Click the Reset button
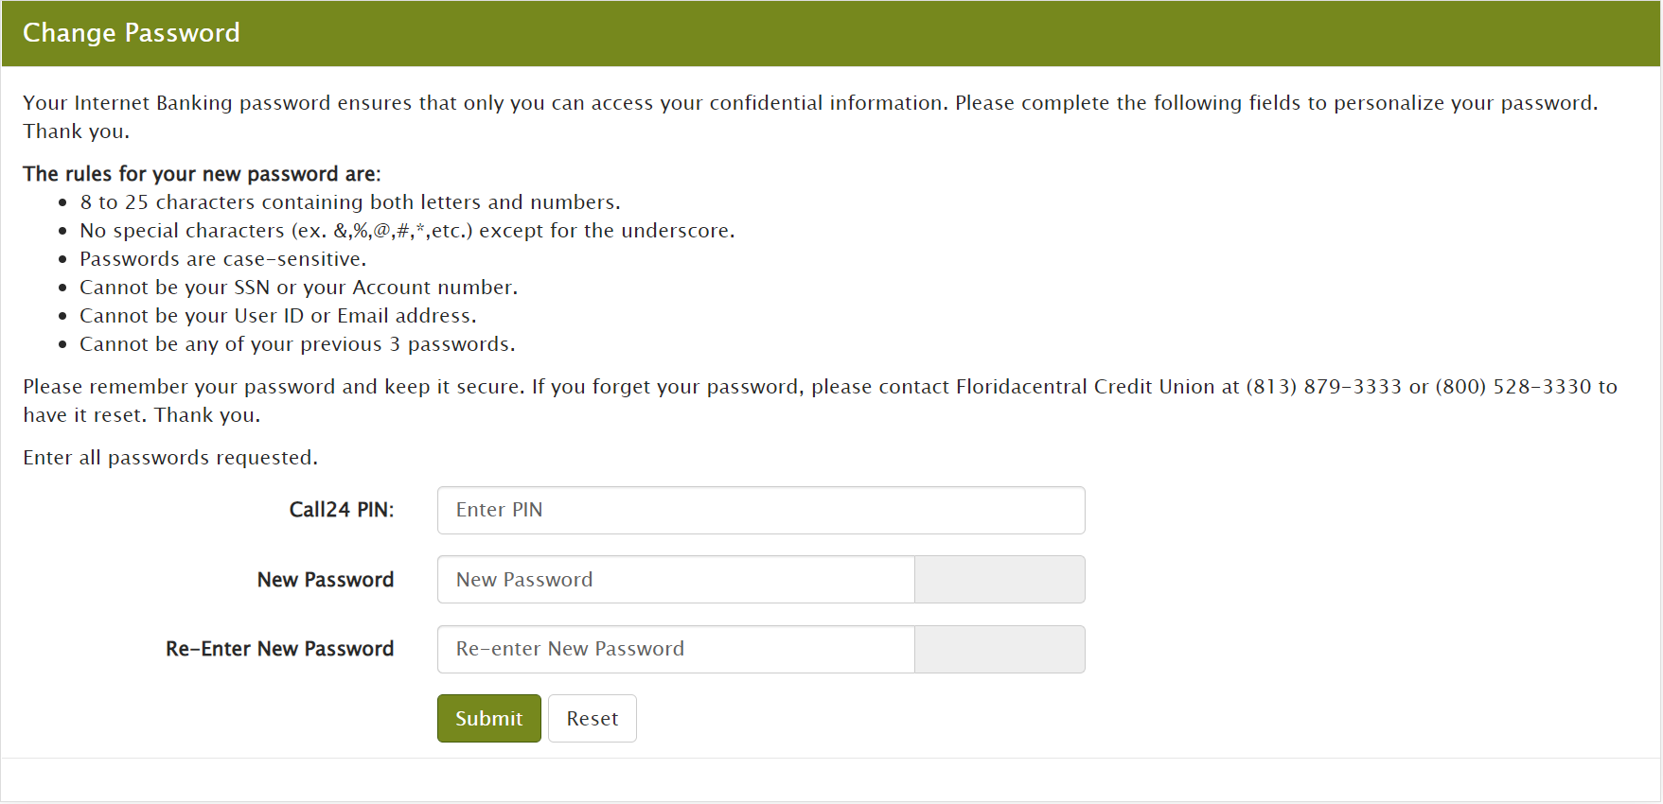 [592, 718]
